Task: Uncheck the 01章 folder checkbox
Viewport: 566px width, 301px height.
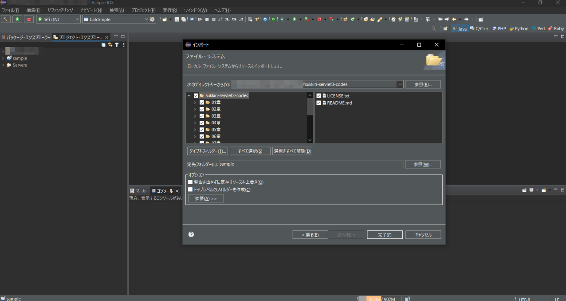Action: (202, 103)
